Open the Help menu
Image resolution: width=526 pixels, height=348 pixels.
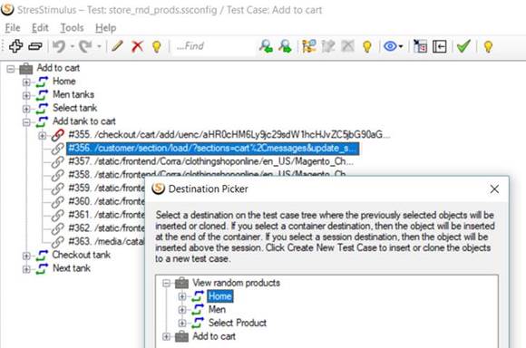point(106,28)
